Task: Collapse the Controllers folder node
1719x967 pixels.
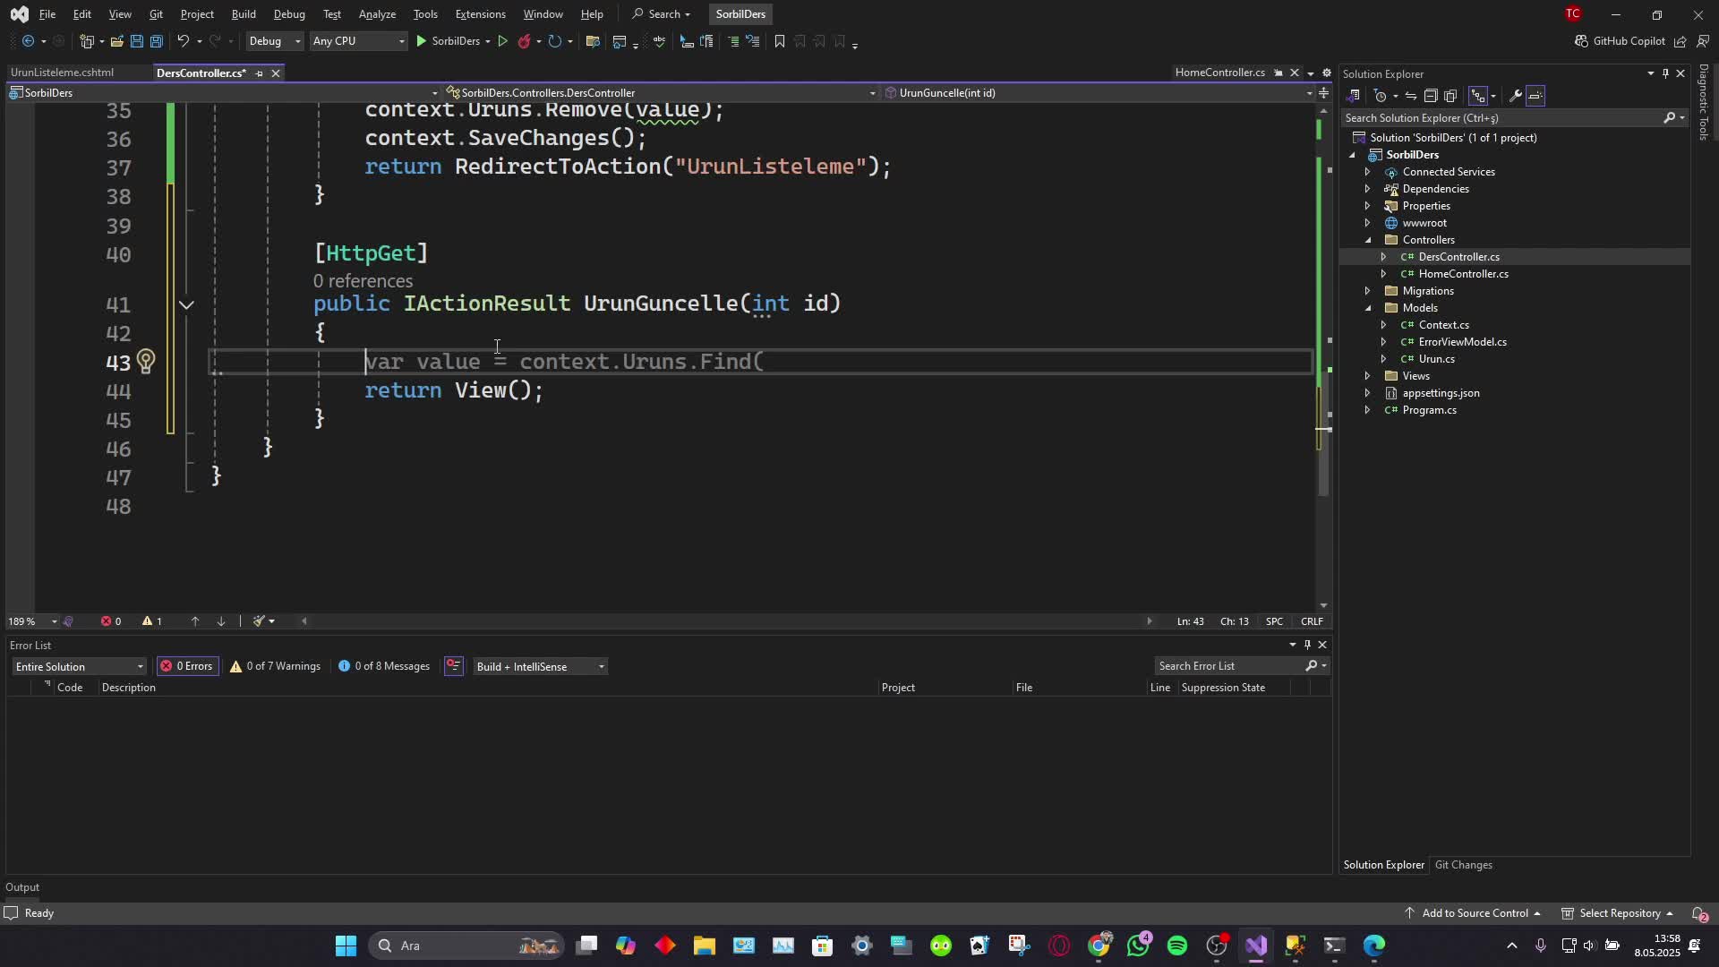Action: coord(1368,240)
